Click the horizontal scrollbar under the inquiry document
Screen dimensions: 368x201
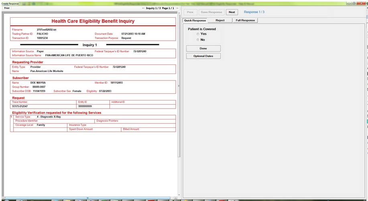pyautogui.click(x=88, y=198)
